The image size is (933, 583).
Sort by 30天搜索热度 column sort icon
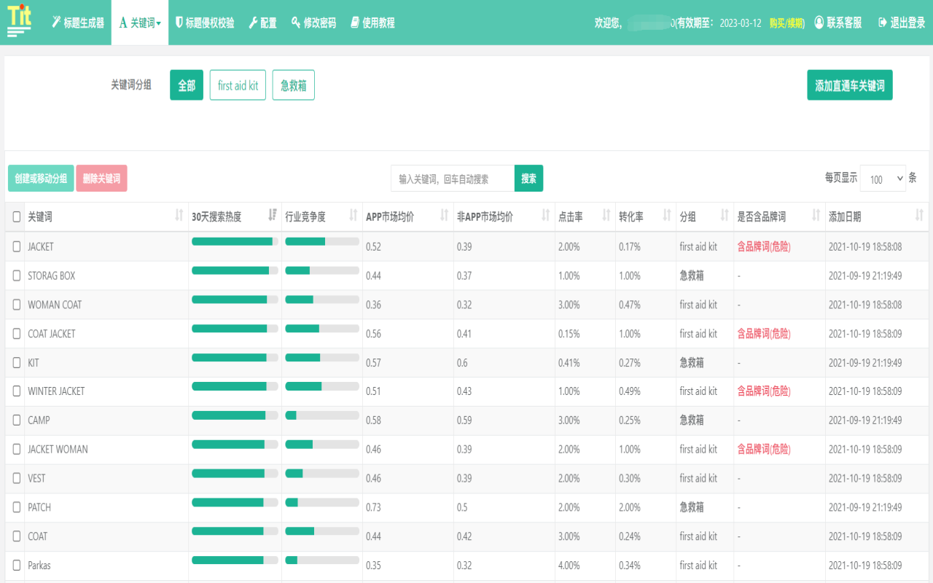[x=273, y=216]
